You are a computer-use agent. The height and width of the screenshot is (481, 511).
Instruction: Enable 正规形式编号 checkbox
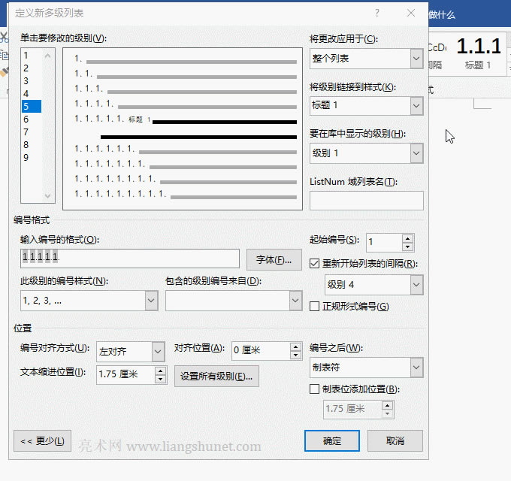[x=316, y=307]
